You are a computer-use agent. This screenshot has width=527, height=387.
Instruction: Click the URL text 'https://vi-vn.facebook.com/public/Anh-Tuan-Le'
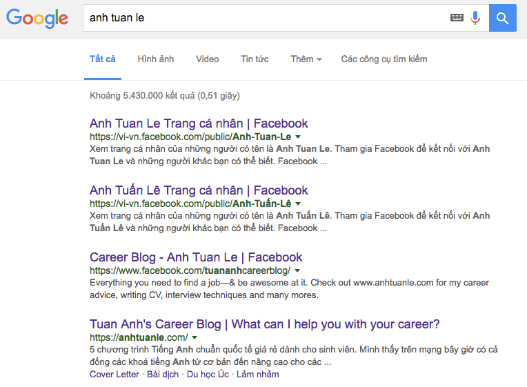190,137
